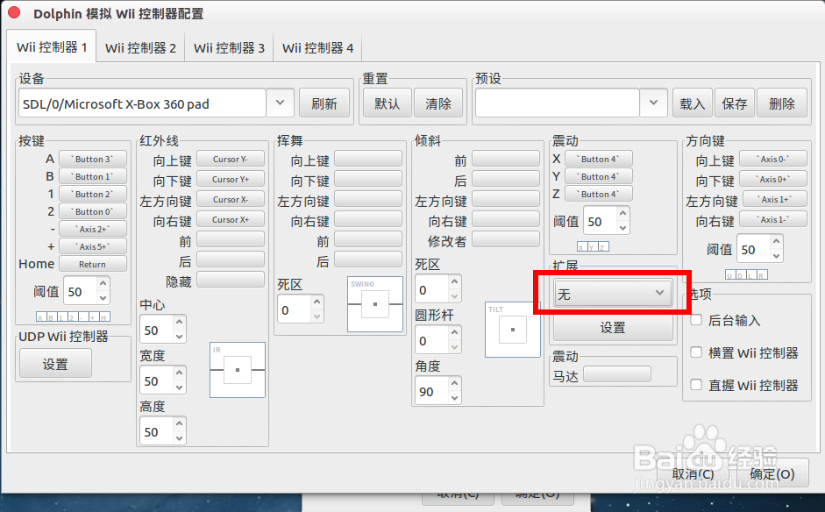Click the 载入 load button

point(692,103)
